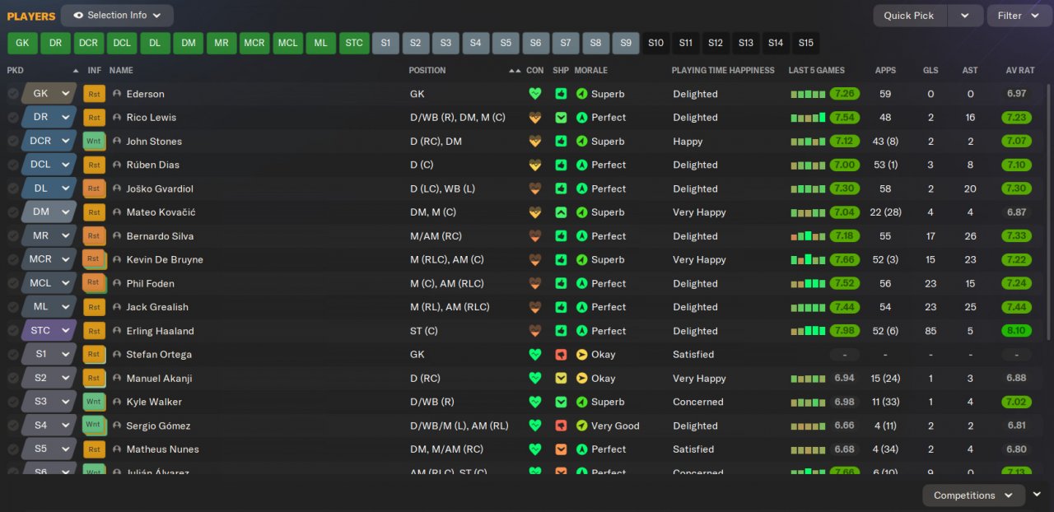Click Rúben Dias's orange heart condition icon
This screenshot has width=1054, height=512.
[x=535, y=165]
